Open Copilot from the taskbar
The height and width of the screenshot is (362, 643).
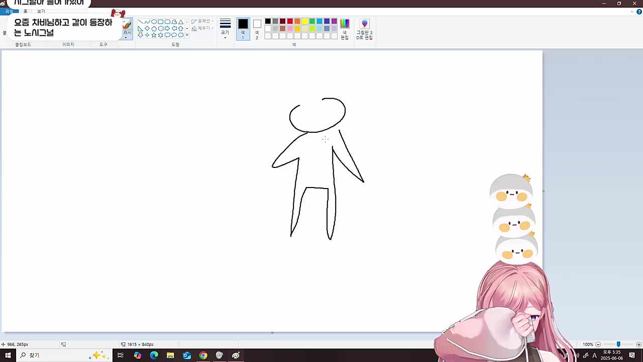138,355
